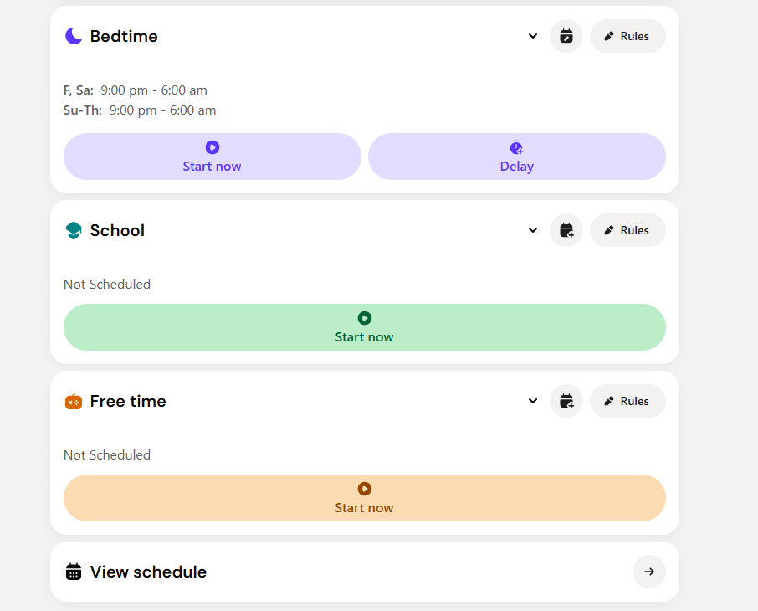Open Rules for Free time

(627, 401)
